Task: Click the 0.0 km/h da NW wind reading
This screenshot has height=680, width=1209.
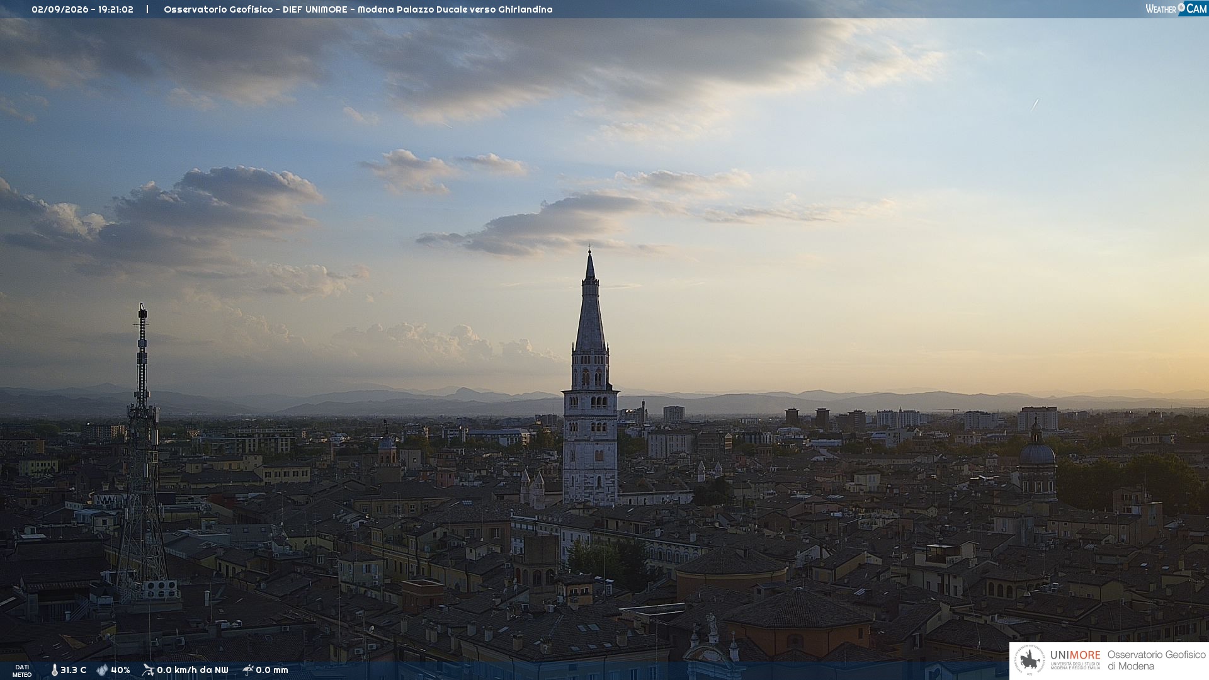Action: pyautogui.click(x=193, y=670)
